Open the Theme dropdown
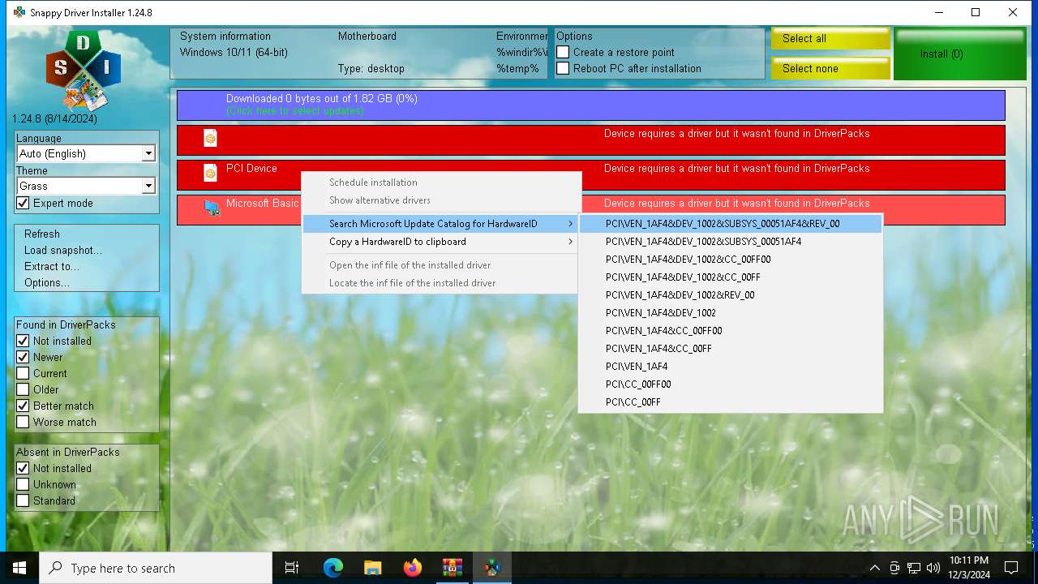Image resolution: width=1038 pixels, height=584 pixels. click(x=86, y=186)
